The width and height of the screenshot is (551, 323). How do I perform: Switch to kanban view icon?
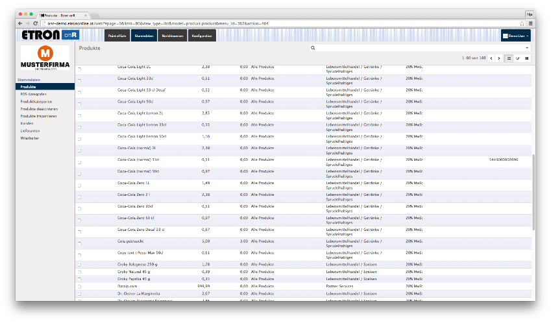526,58
